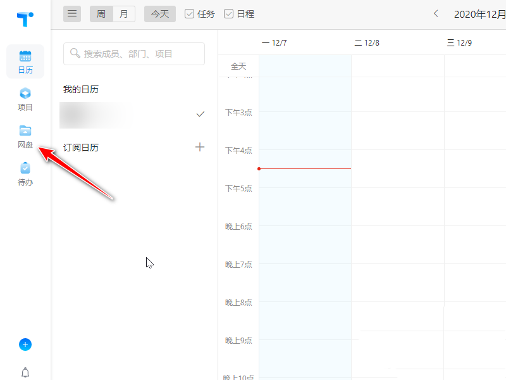
Task: Toggle the checkmark on my calendar
Action: 200,114
